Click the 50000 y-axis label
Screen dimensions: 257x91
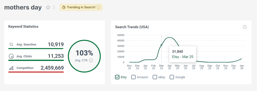click(x=121, y=35)
